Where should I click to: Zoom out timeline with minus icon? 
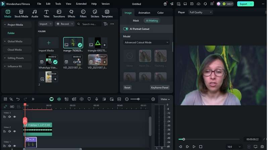[127, 99]
